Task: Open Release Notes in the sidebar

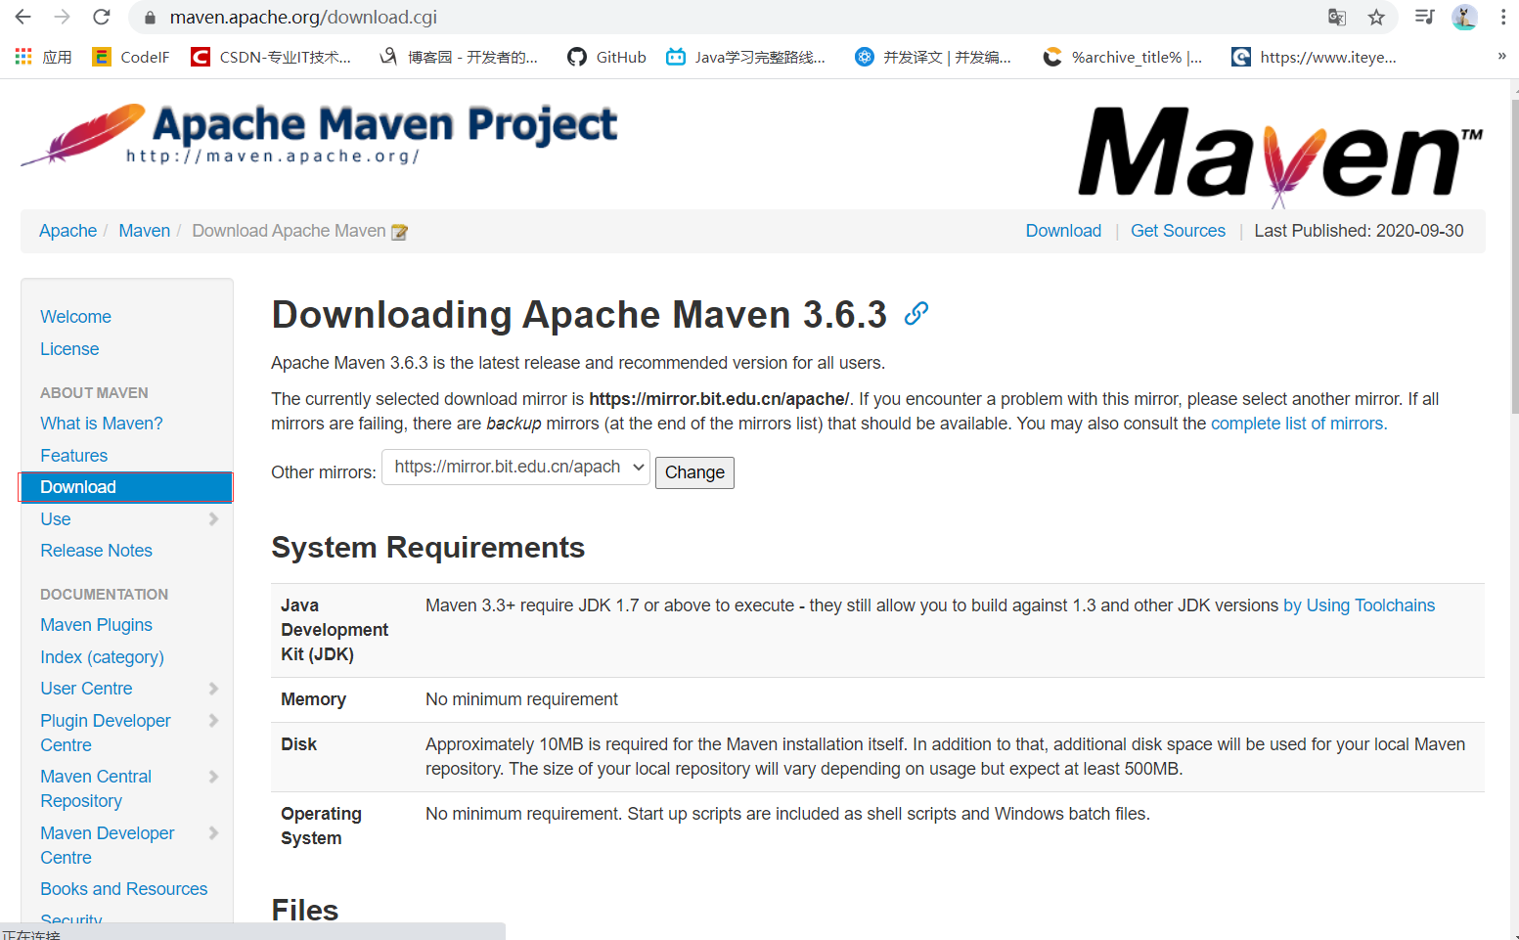Action: click(x=96, y=551)
